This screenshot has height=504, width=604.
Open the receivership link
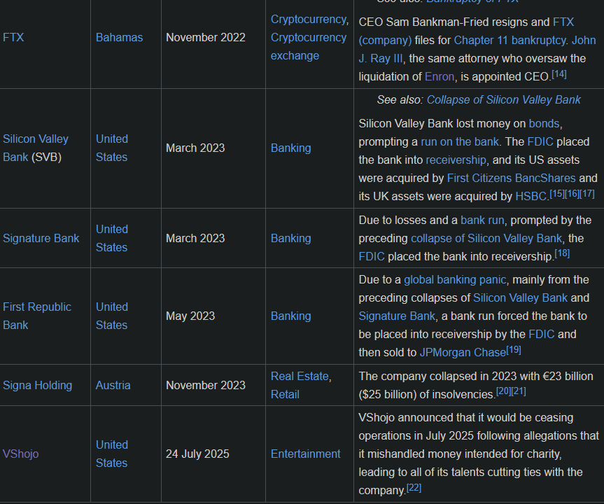pos(456,160)
